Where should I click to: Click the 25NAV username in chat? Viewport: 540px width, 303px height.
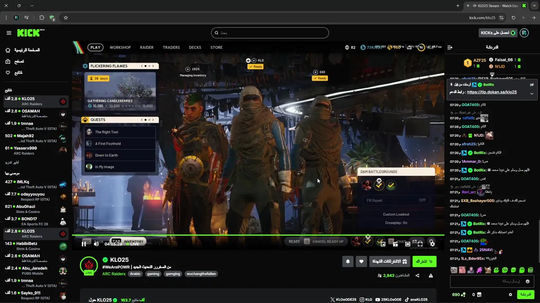pos(486,250)
